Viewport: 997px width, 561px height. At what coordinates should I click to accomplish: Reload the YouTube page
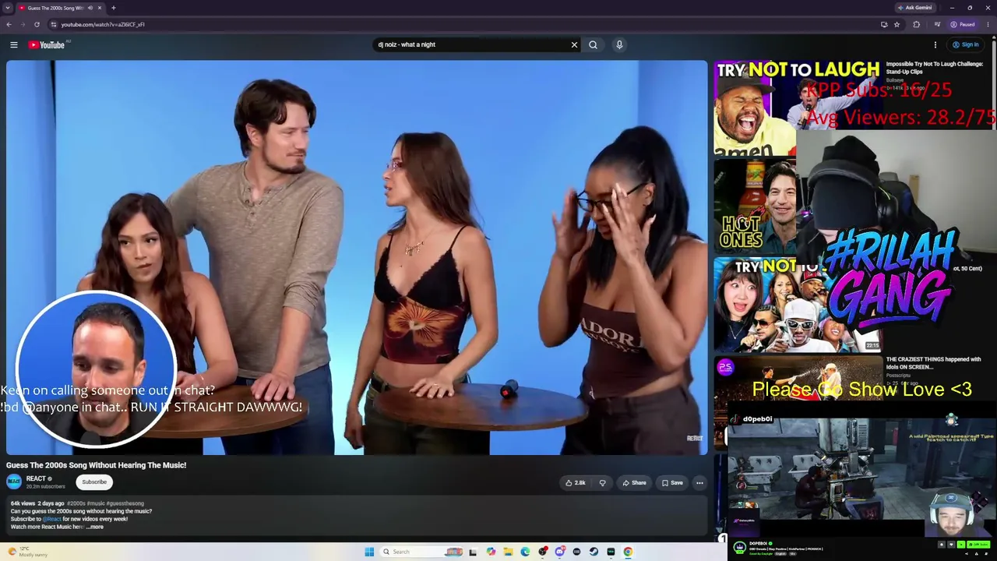pyautogui.click(x=37, y=24)
